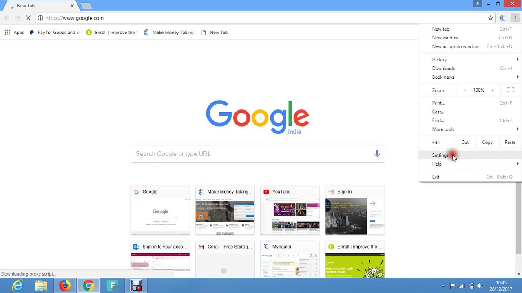Open the Apps grid shortcut
This screenshot has height=293, width=522.
(x=14, y=32)
